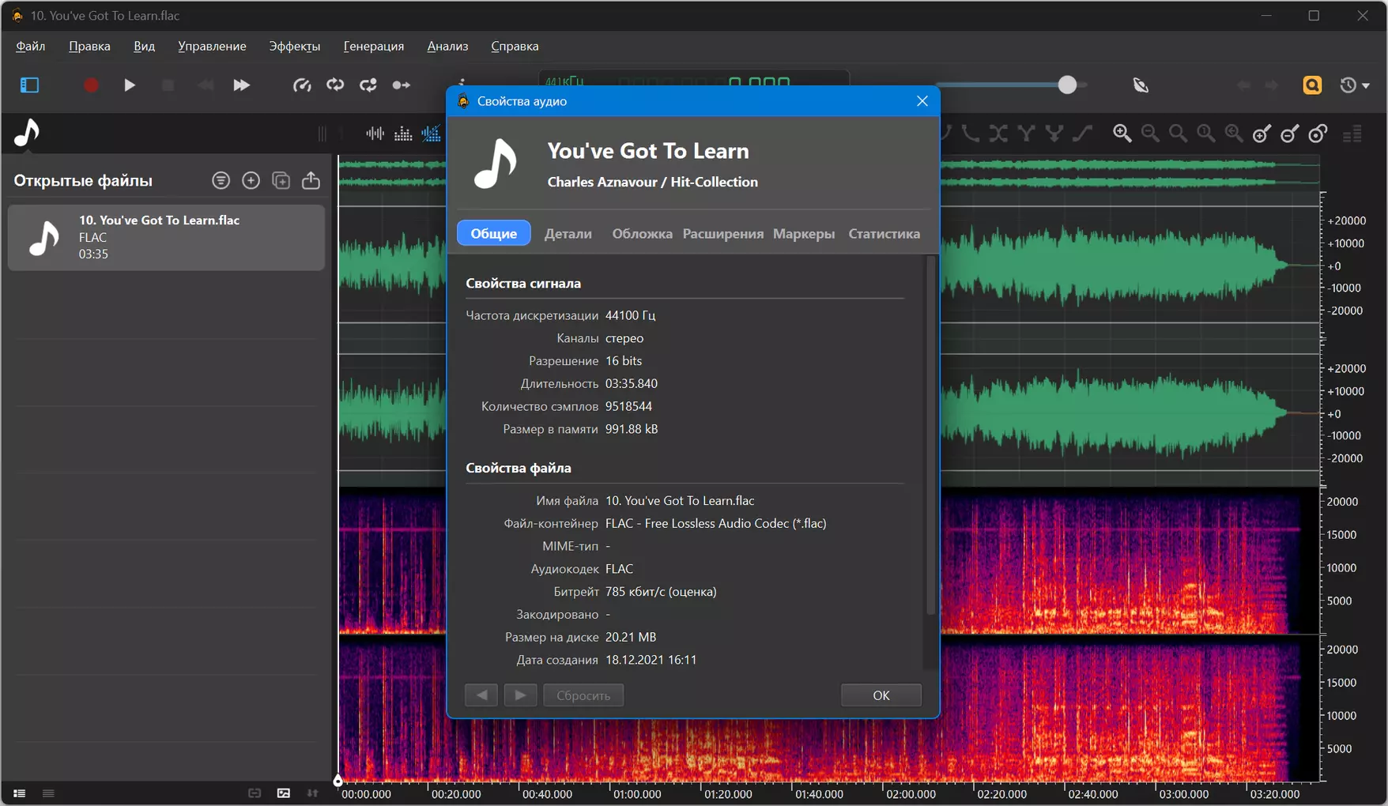Click the duplicate file icon in sidebar
The width and height of the screenshot is (1388, 806).
[281, 180]
